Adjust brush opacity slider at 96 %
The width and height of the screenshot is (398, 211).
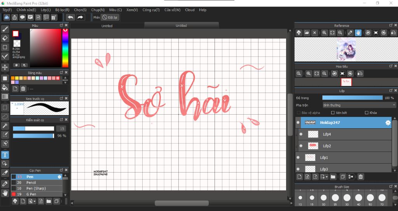(33, 136)
